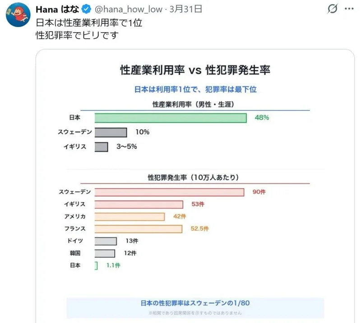The width and height of the screenshot is (361, 323).
Task: Click Sweden's gray 10% bar
Action: (111, 132)
